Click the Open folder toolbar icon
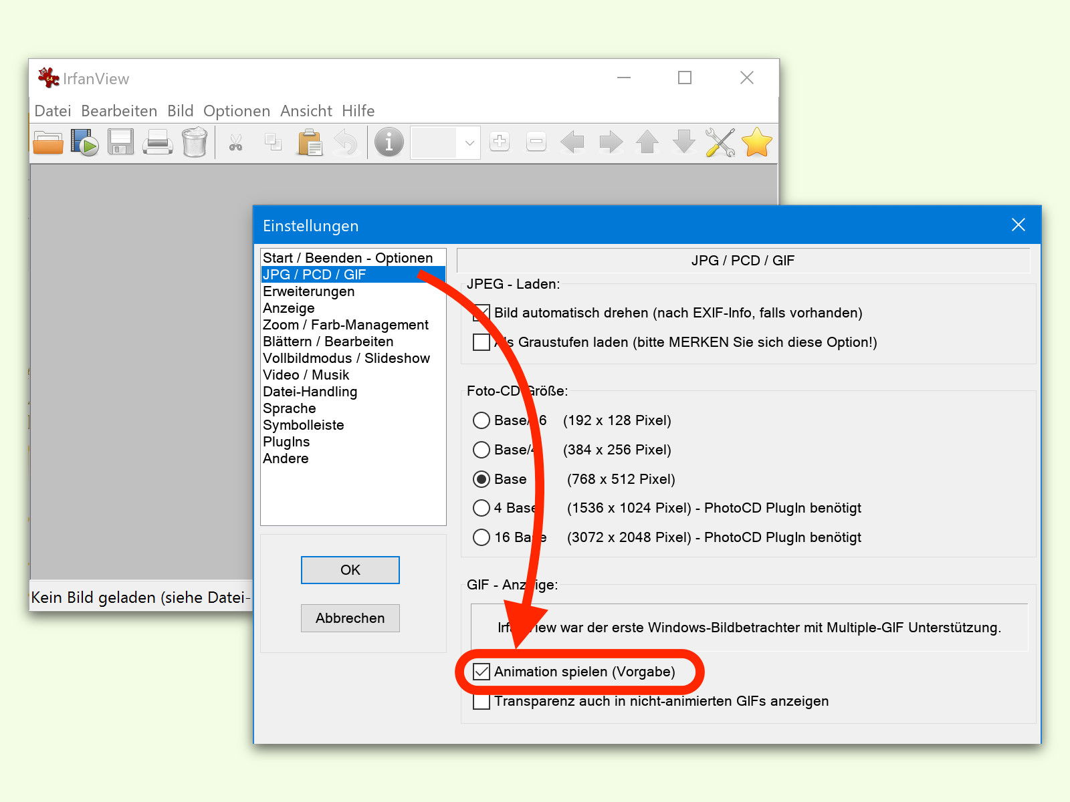Screen dimensions: 1070x802 [48, 142]
